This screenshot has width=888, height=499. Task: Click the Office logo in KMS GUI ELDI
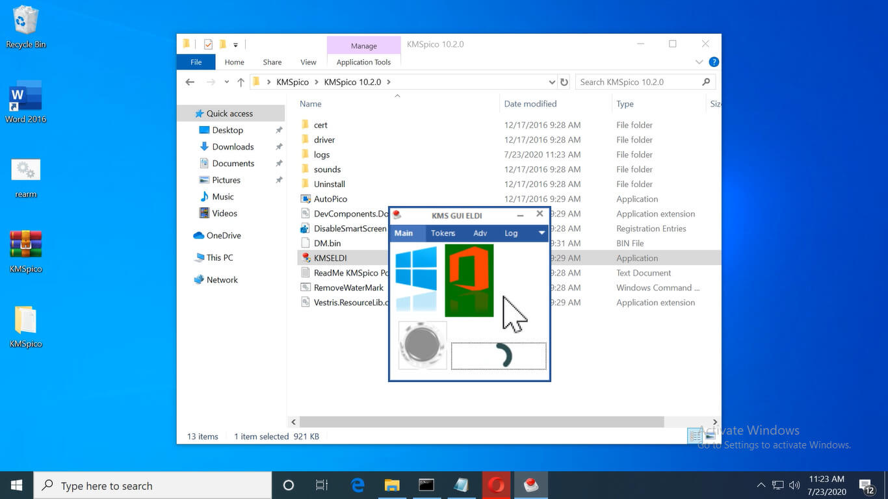pos(469,281)
